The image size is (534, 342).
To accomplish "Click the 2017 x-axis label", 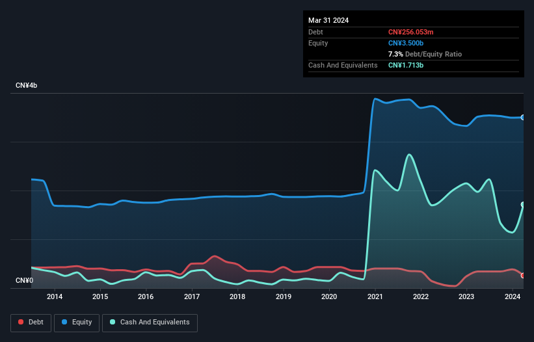I will pos(192,296).
